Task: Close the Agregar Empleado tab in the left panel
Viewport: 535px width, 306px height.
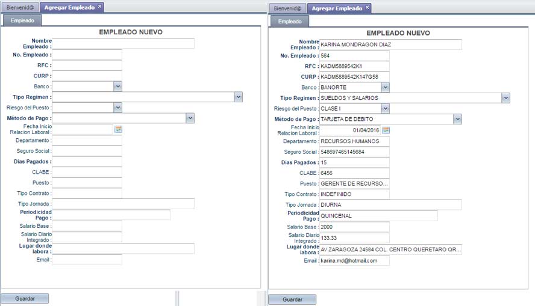Action: pyautogui.click(x=100, y=7)
